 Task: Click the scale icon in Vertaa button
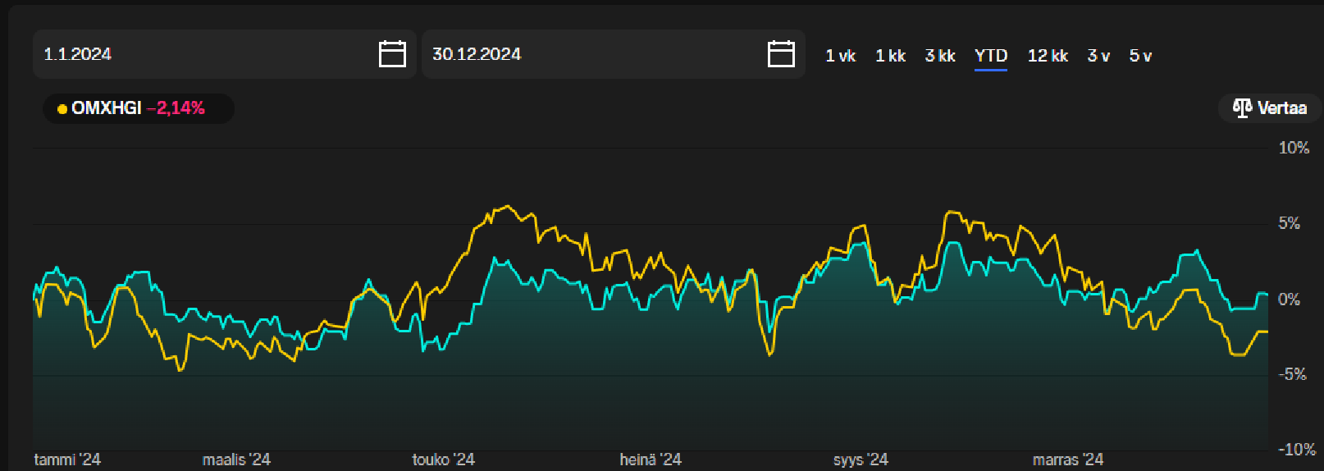point(1242,108)
